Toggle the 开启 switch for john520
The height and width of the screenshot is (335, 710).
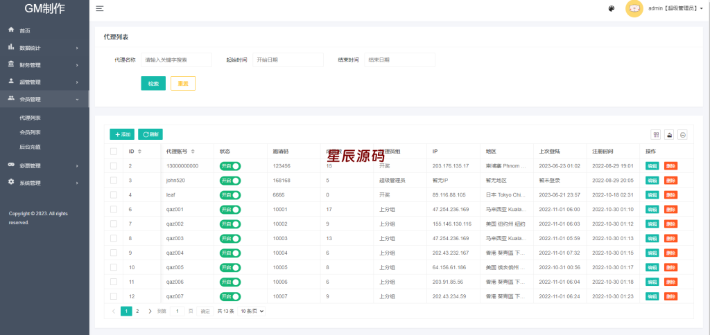230,181
